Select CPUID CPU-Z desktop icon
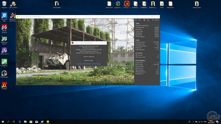 (4, 51)
